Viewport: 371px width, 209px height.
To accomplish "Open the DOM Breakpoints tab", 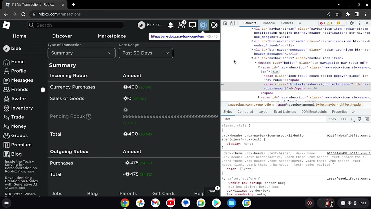I will click(314, 112).
